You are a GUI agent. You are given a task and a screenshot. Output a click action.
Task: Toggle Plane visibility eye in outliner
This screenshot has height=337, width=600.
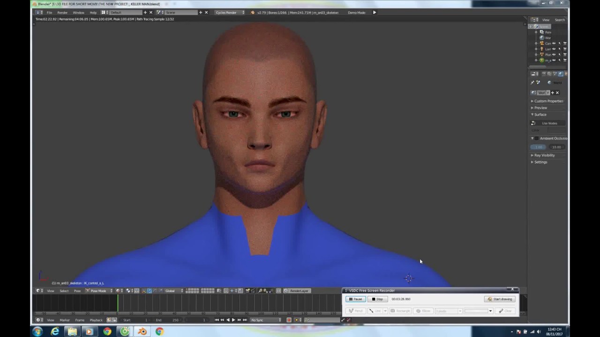pyautogui.click(x=554, y=55)
